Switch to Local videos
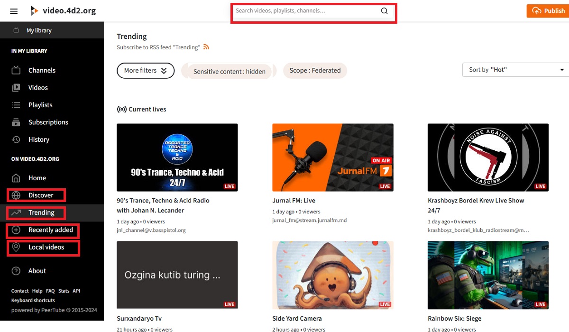The image size is (569, 332). 42,248
